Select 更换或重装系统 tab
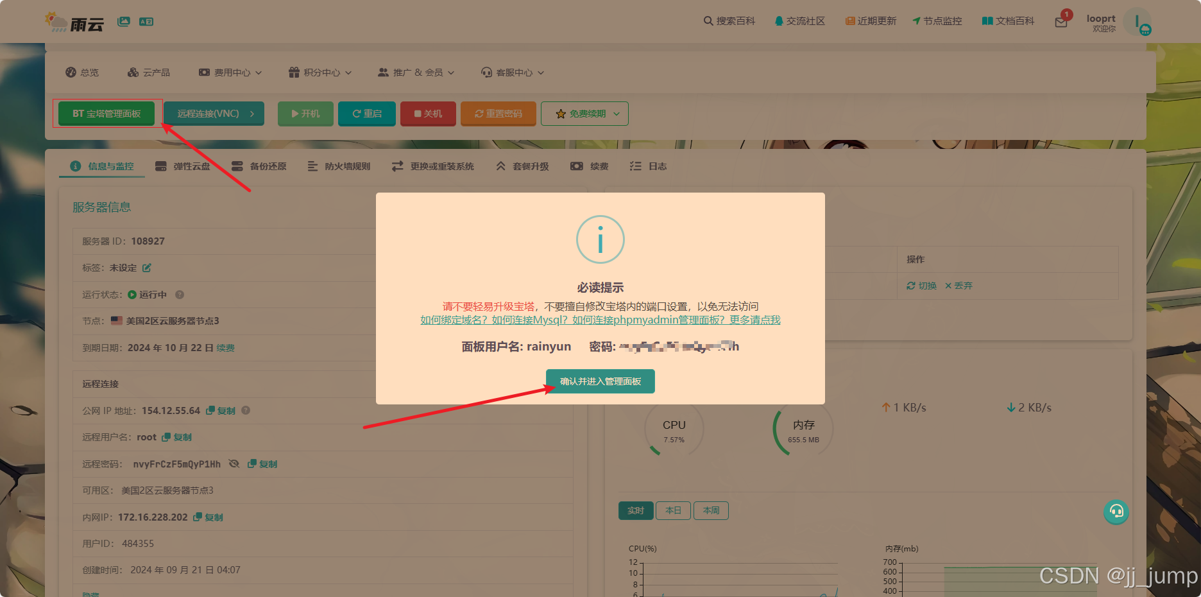1201x597 pixels. pyautogui.click(x=433, y=166)
